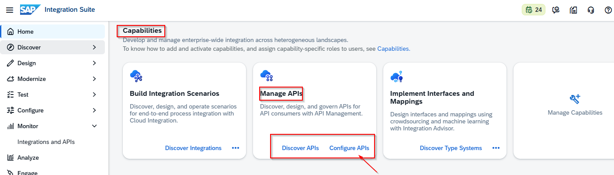
Task: Select Monitor in the sidebar
Action: [52, 126]
